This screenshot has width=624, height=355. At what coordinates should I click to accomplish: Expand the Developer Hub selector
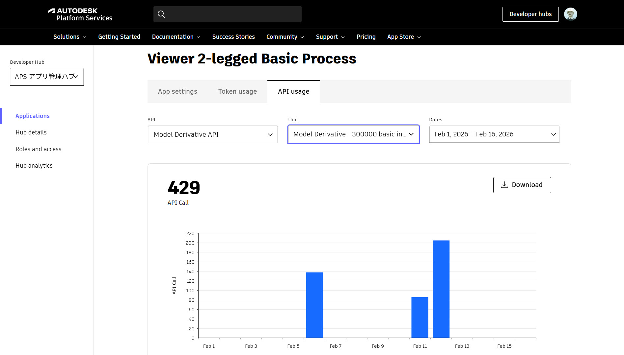[47, 77]
